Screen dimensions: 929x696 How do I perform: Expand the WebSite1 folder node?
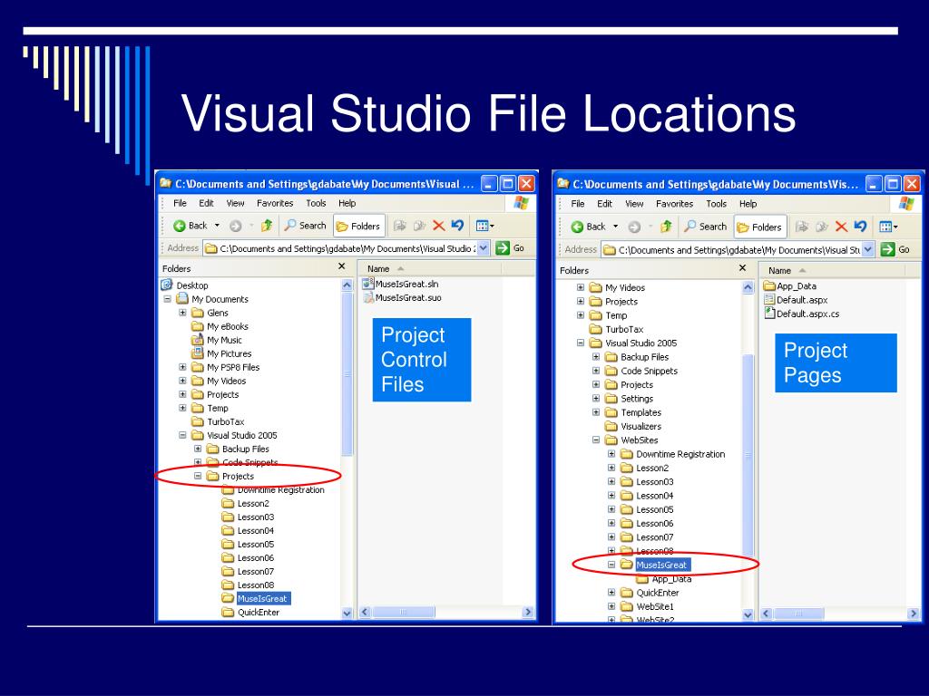[x=611, y=606]
